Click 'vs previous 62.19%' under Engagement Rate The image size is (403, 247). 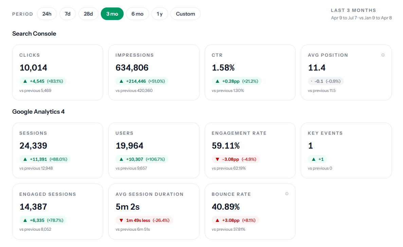tap(229, 168)
